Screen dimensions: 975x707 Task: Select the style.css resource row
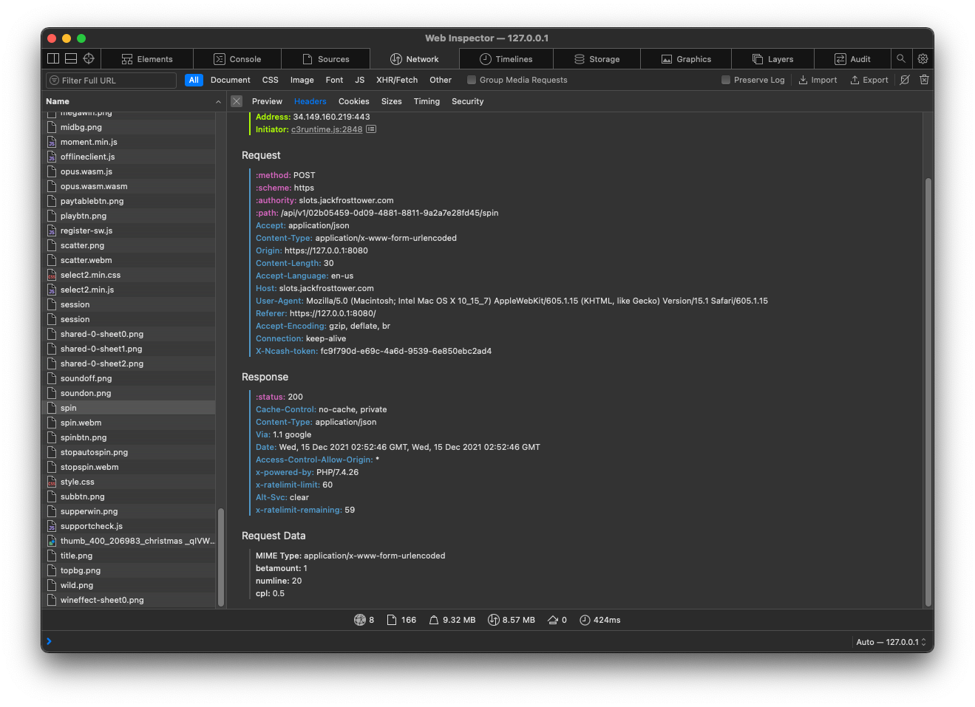point(129,482)
